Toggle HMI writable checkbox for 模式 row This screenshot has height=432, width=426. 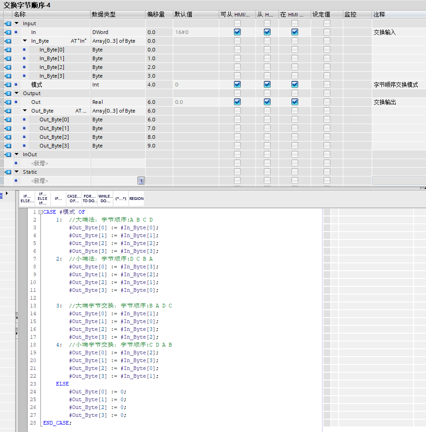tap(267, 85)
